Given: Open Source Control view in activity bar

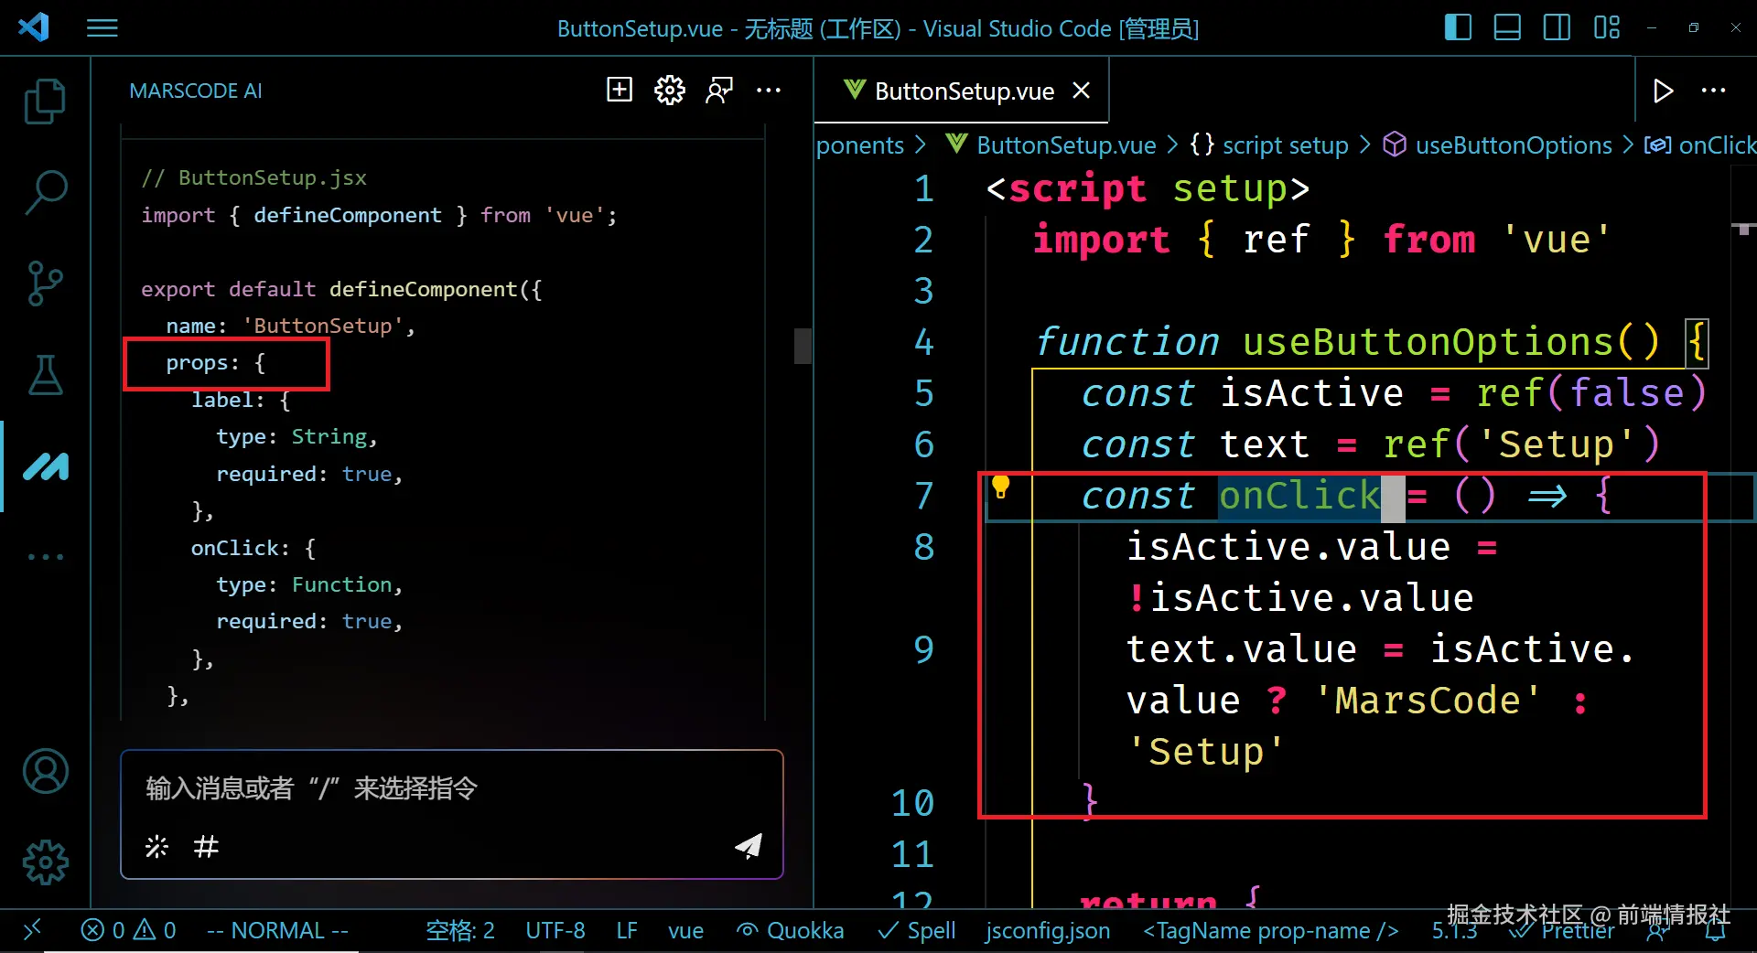Looking at the screenshot, I should [45, 284].
